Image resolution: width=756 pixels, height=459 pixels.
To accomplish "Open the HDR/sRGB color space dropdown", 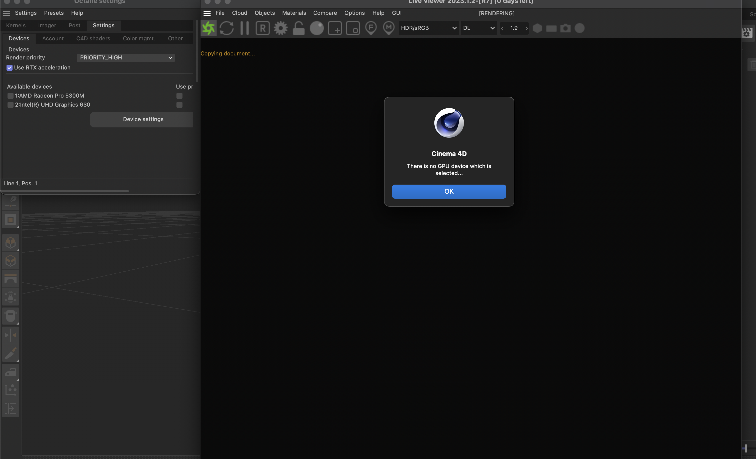I will click(429, 28).
